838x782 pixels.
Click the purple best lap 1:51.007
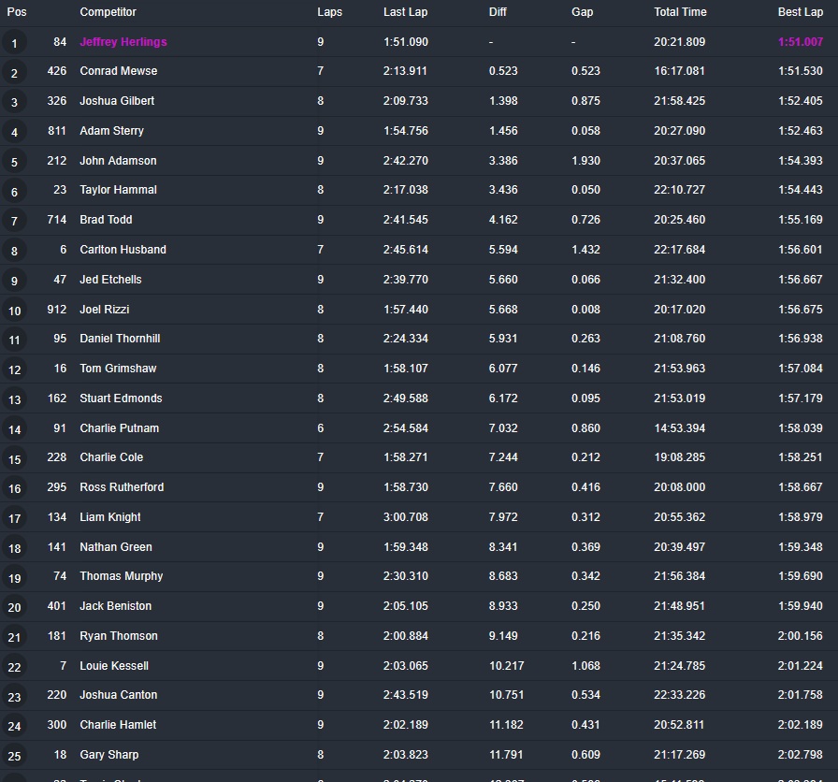click(x=800, y=42)
